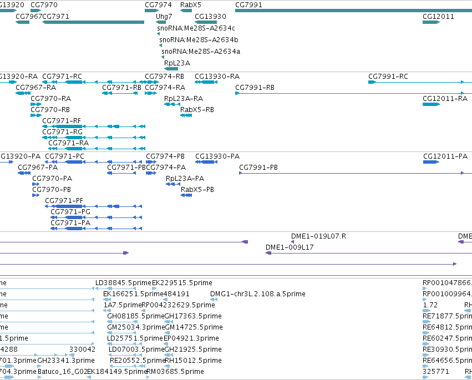This screenshot has width=472, height=380.
Task: Select the CG13930 gene label
Action: coord(210,16)
